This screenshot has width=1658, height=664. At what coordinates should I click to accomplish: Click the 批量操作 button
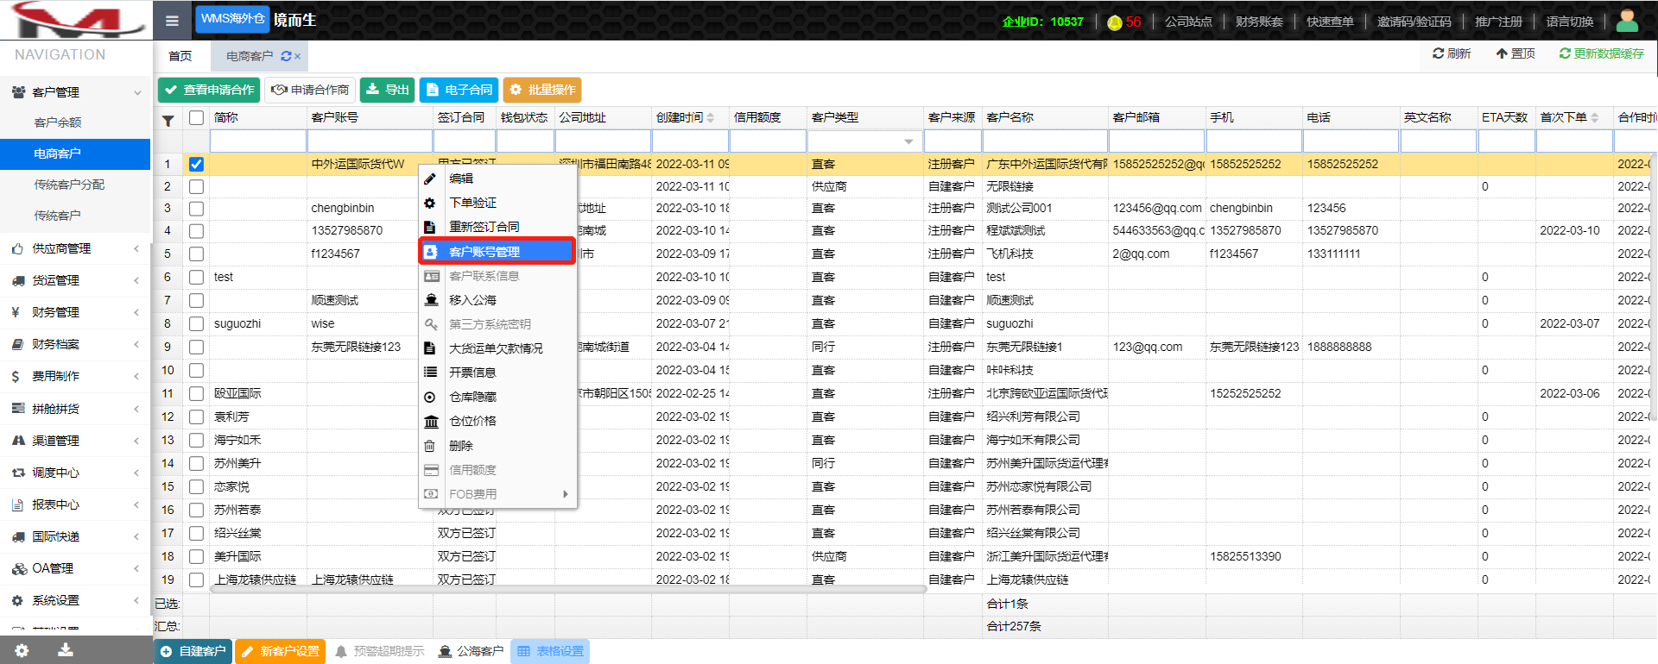click(x=541, y=90)
